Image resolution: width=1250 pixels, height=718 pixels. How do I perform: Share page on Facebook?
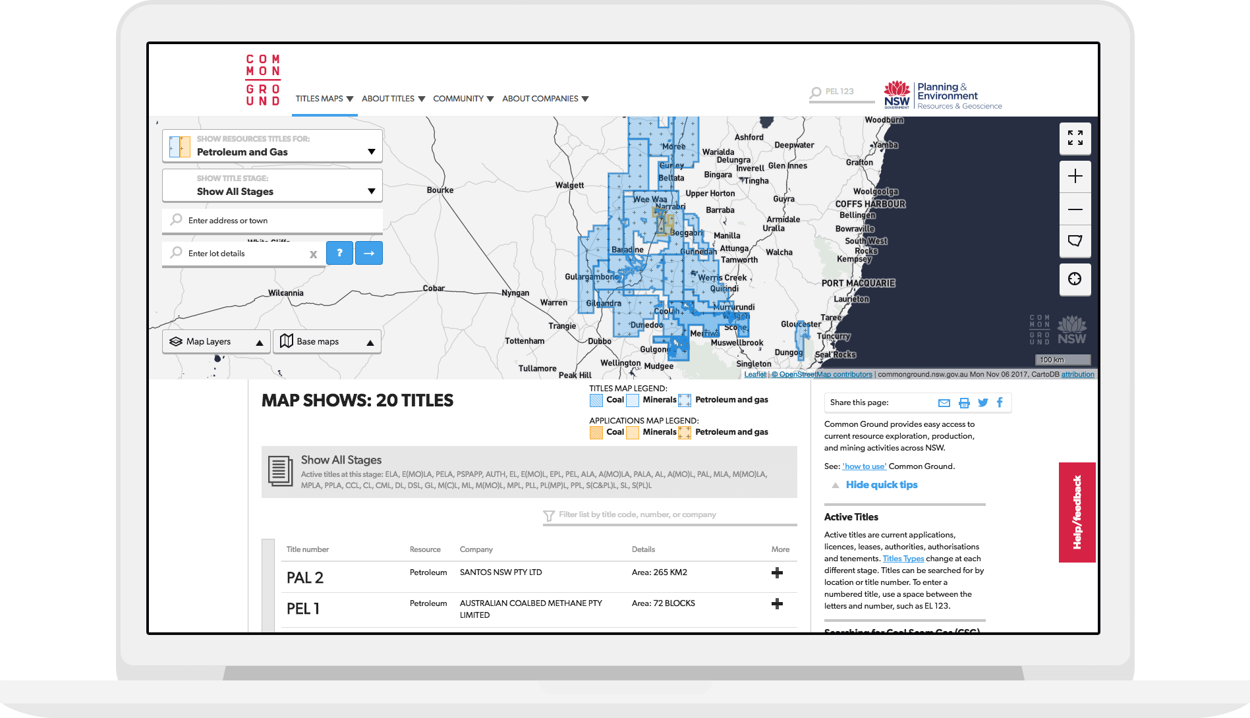tap(1000, 403)
